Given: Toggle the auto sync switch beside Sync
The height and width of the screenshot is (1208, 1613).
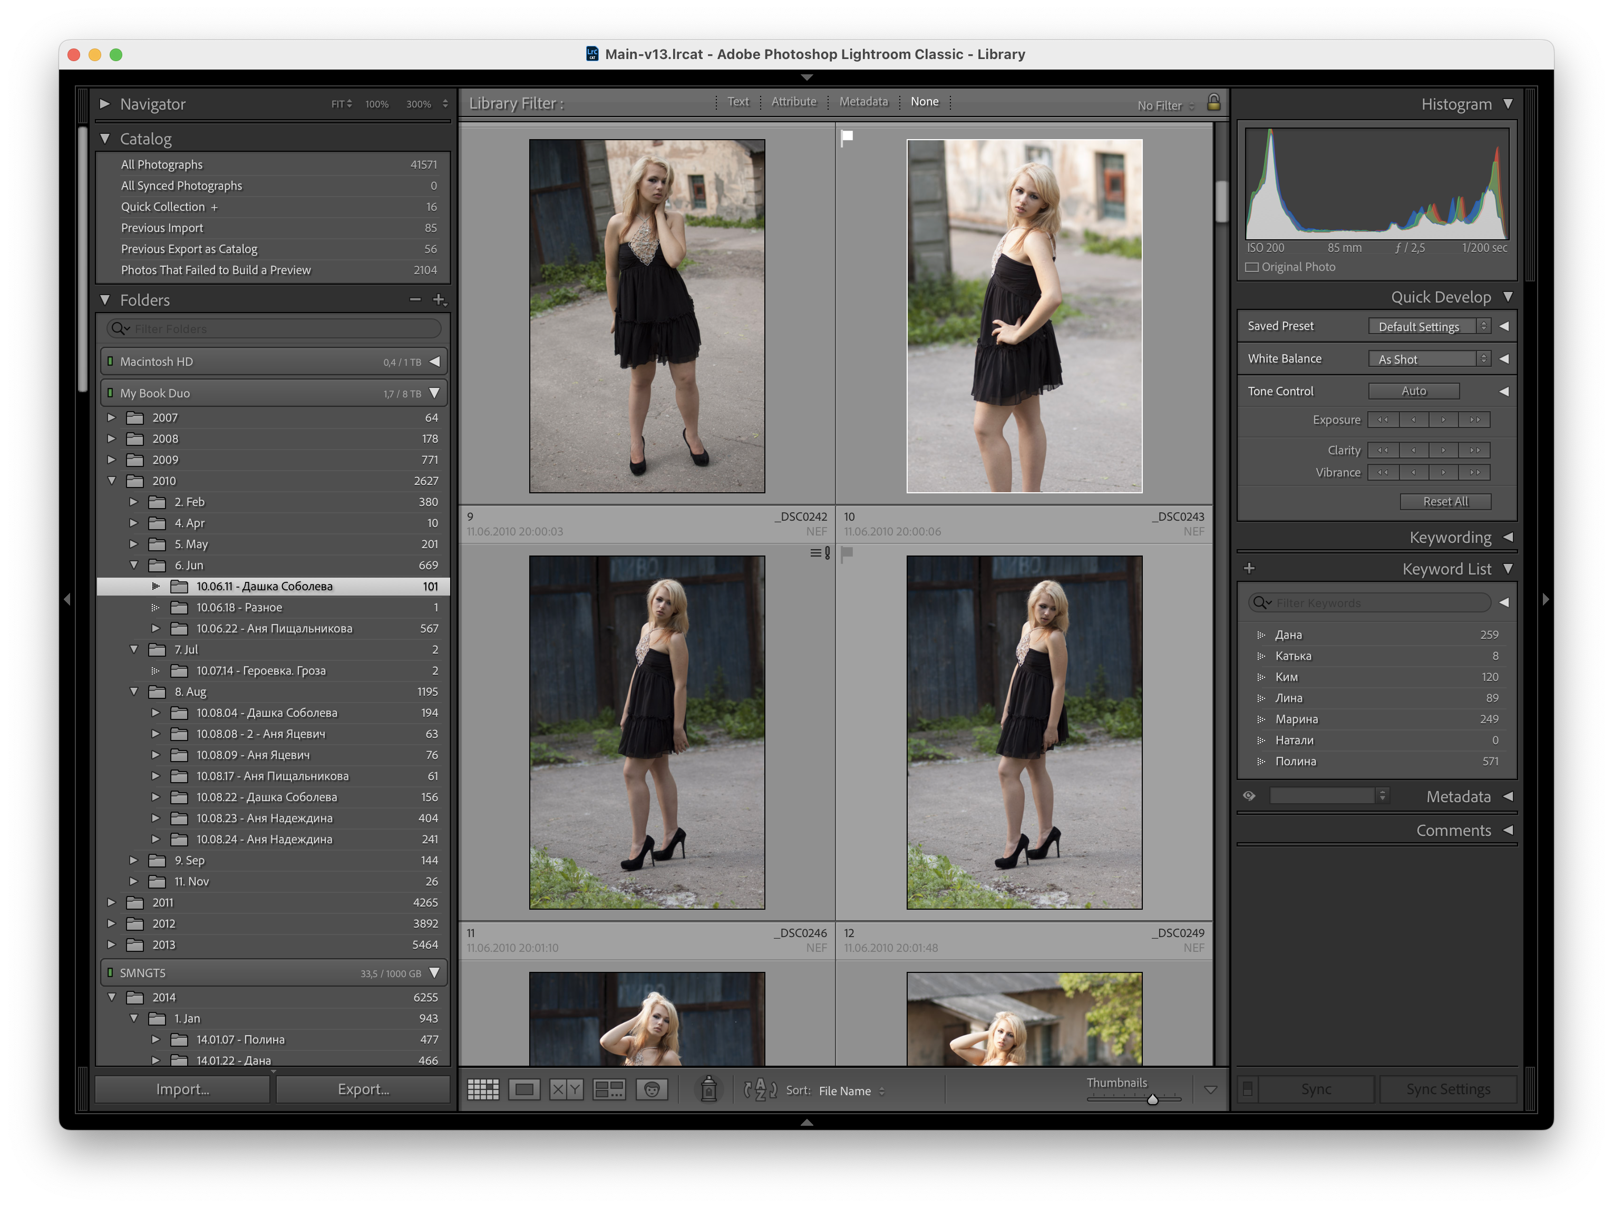Looking at the screenshot, I should [1248, 1089].
